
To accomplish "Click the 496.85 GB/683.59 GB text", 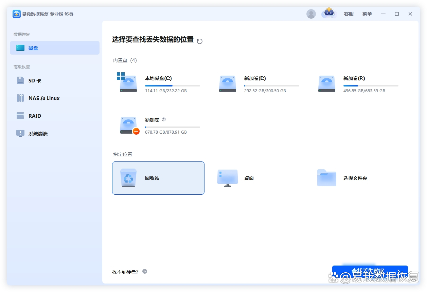I will pyautogui.click(x=364, y=91).
